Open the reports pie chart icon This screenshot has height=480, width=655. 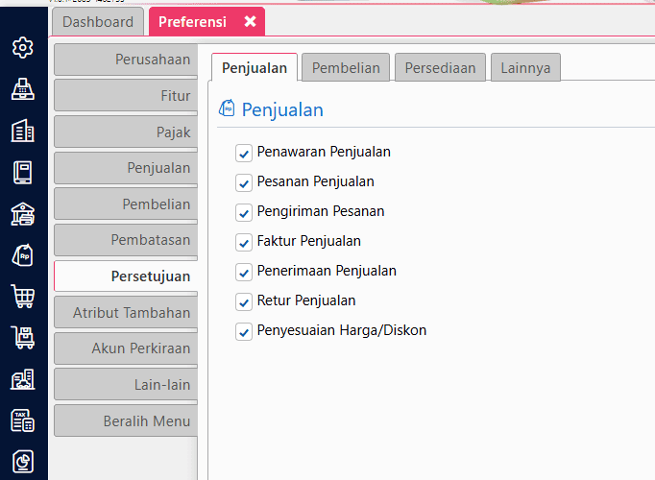(22, 462)
